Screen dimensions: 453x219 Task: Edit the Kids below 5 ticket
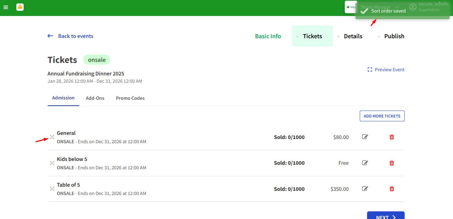click(x=365, y=163)
